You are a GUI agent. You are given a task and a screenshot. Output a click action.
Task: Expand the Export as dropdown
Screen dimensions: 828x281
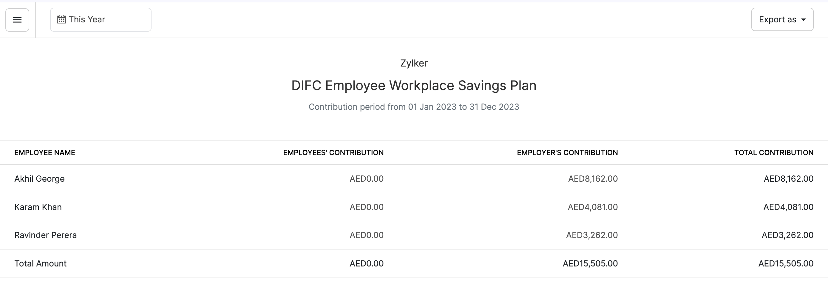tap(782, 20)
